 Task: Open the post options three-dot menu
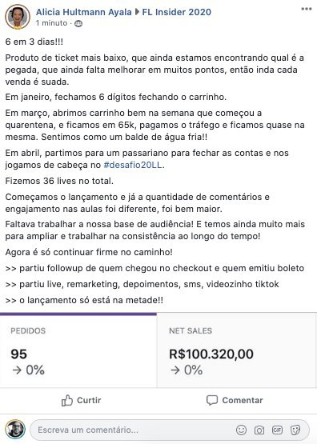coord(307,9)
